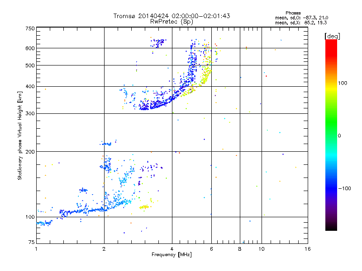The width and height of the screenshot is (362, 271).
Task: Click the '200' height axis tick label
Action: tap(30, 152)
